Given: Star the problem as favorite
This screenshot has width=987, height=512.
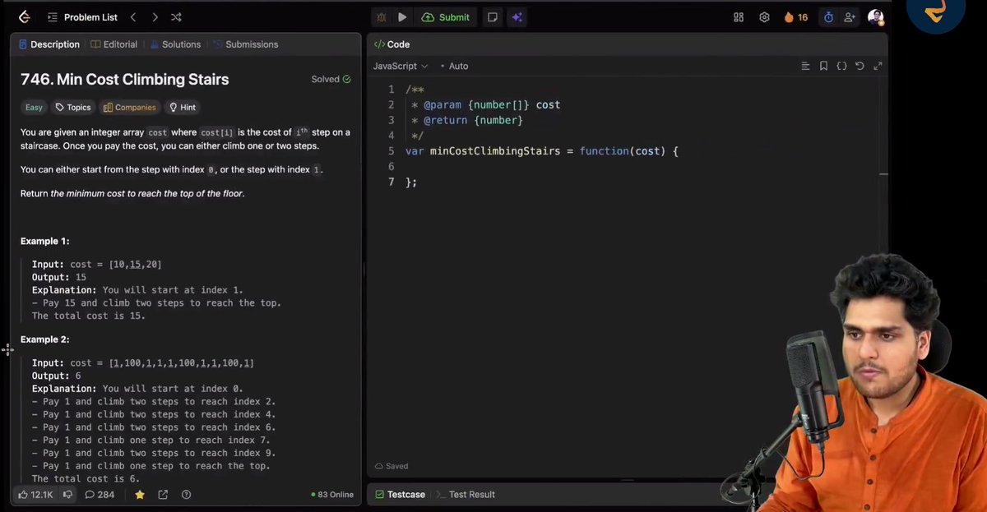Looking at the screenshot, I should 140,495.
